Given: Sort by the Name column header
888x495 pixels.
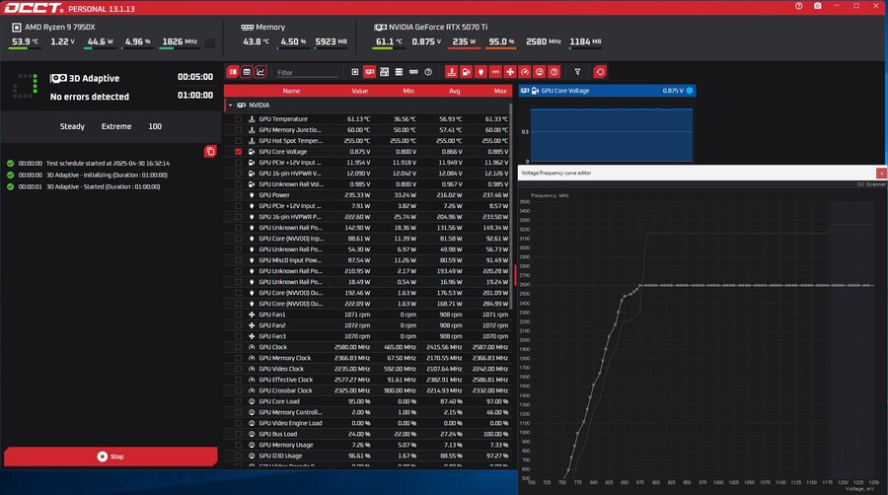Looking at the screenshot, I should (291, 91).
